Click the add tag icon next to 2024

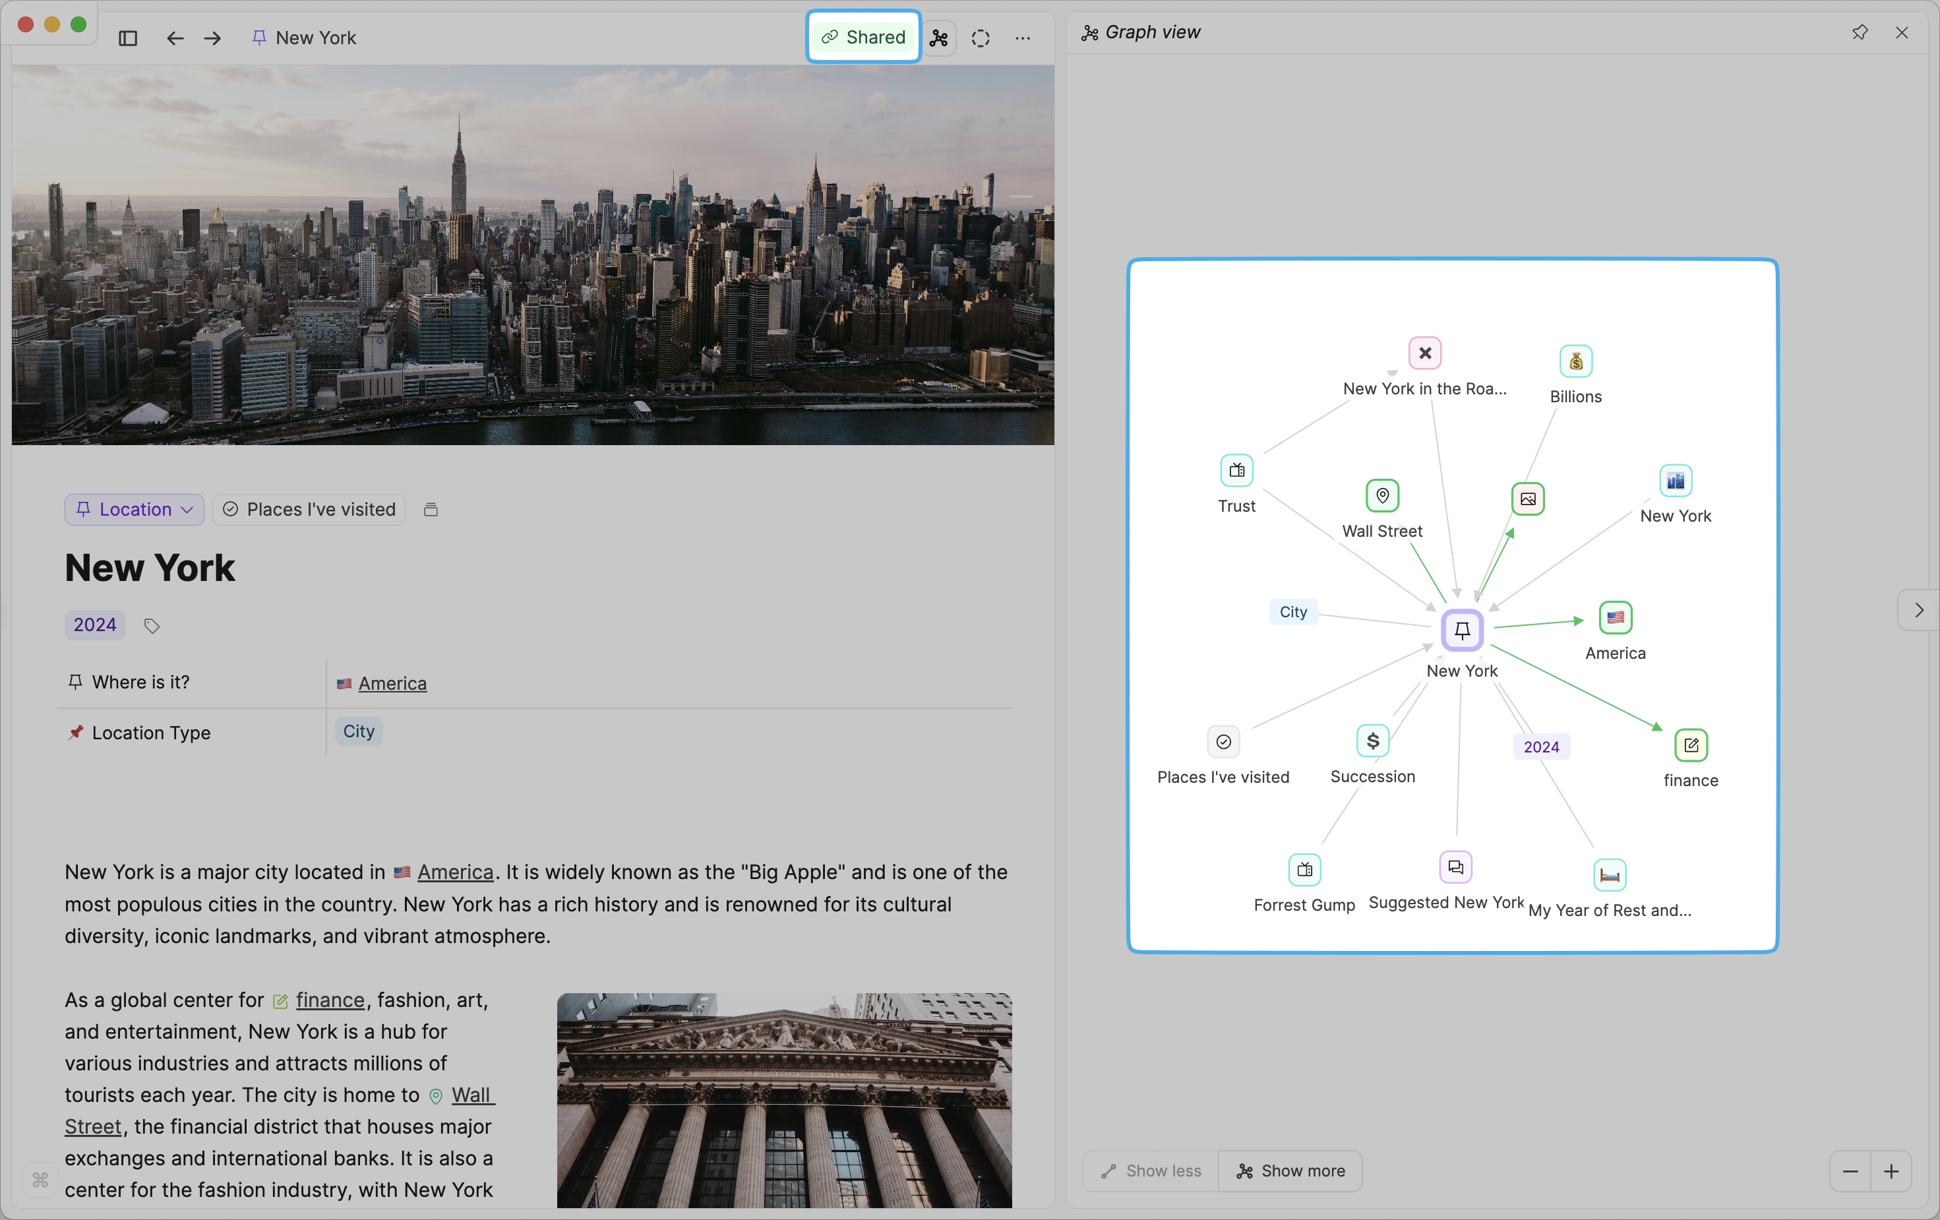(x=152, y=625)
